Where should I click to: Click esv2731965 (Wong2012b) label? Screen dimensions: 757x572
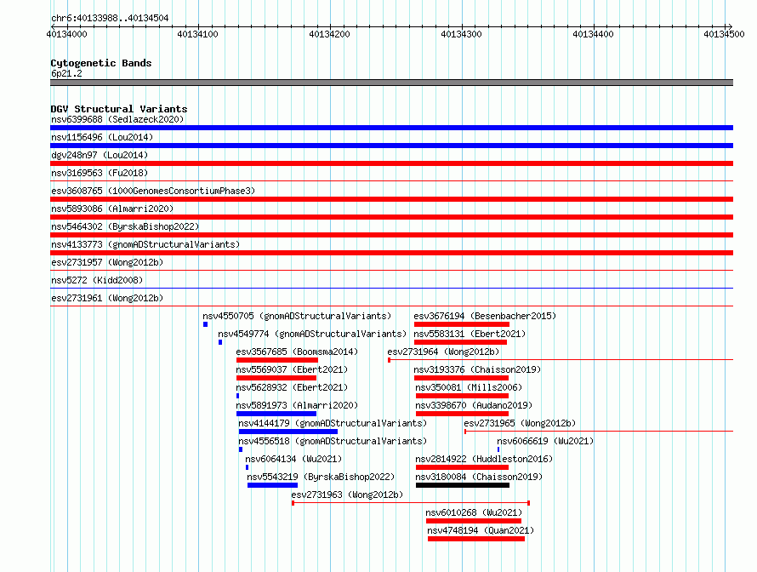tap(520, 423)
